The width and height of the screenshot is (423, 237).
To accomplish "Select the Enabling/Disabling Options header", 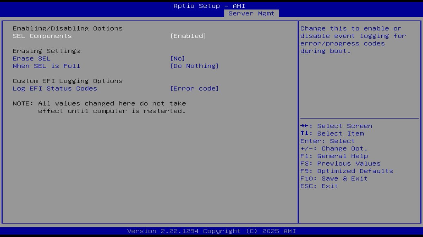I will tap(67, 28).
